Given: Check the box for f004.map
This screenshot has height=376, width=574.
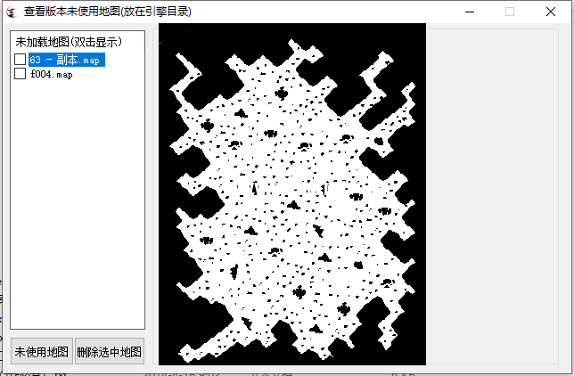Looking at the screenshot, I should coord(20,74).
